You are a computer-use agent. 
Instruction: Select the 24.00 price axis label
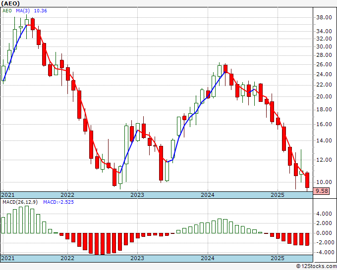pyautogui.click(x=324, y=74)
